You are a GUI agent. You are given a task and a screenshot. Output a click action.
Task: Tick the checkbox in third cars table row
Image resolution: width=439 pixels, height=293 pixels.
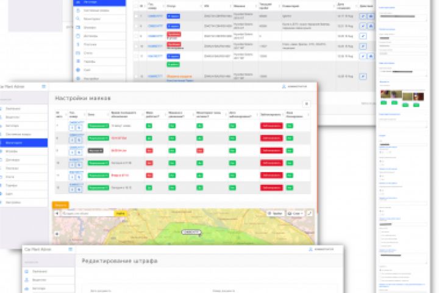(x=136, y=36)
